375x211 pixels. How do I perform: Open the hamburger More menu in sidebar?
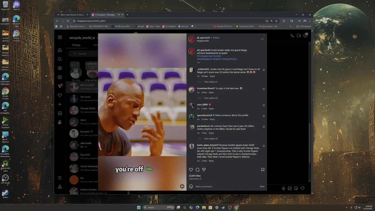coord(60,178)
